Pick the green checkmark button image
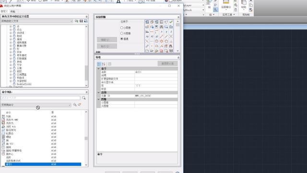Image resolution: width=307 pixels, height=173 pixels. point(171,22)
